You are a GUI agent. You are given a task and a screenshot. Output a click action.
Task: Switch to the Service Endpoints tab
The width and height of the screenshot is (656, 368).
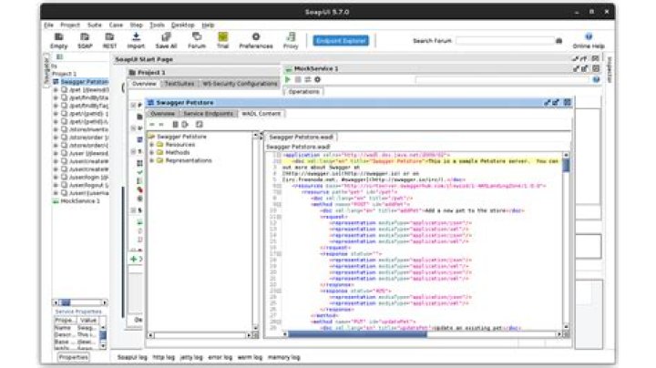click(x=208, y=114)
